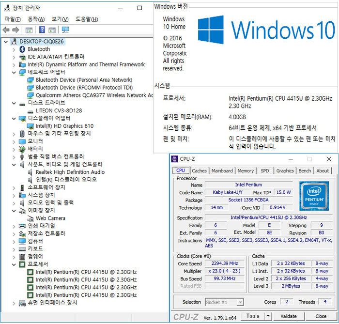Switch to the Caches tab in CPU-Z
Image resolution: width=339 pixels, height=324 pixels.
(x=199, y=171)
